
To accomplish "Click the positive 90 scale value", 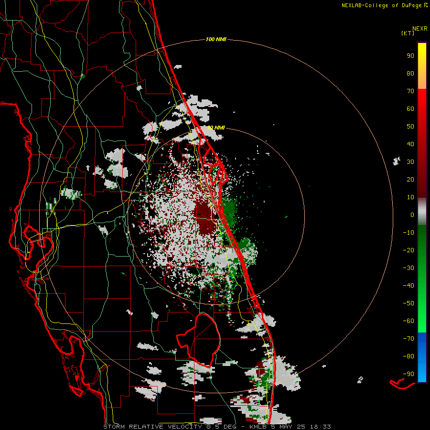I will (x=410, y=56).
